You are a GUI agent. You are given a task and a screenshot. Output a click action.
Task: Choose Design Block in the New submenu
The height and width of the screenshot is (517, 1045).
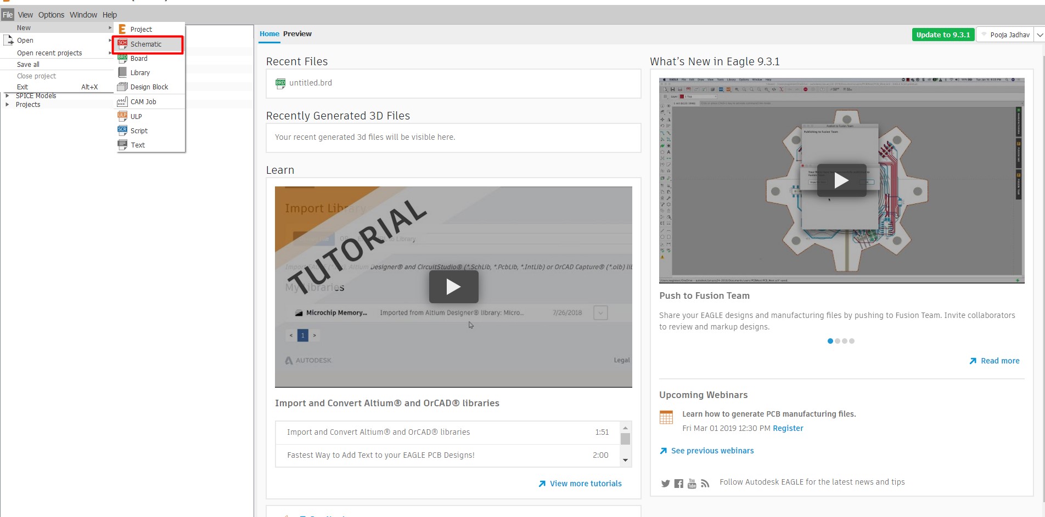pyautogui.click(x=148, y=87)
